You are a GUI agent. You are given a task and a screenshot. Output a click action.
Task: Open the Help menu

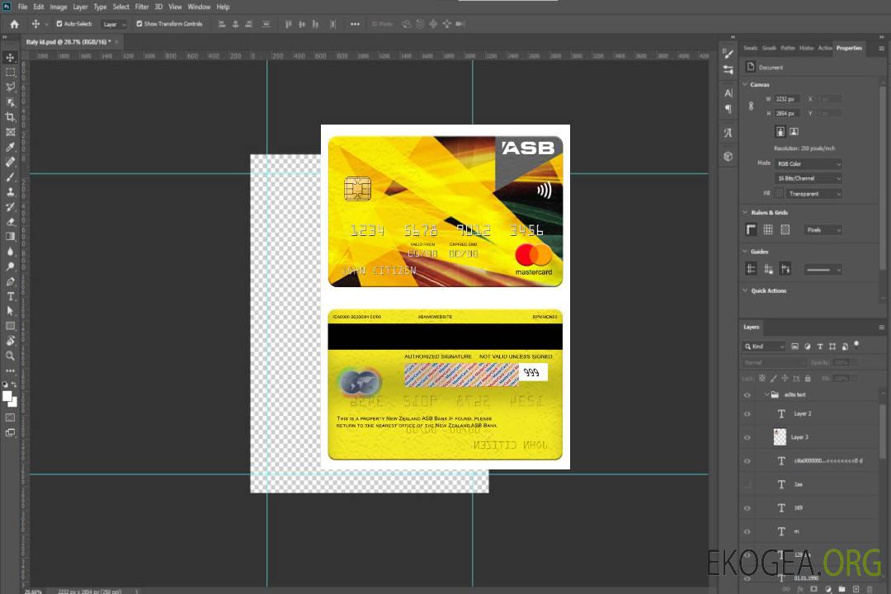pos(223,7)
